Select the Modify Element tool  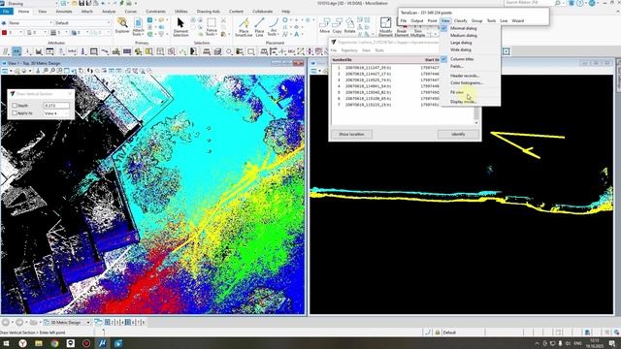tap(385, 27)
